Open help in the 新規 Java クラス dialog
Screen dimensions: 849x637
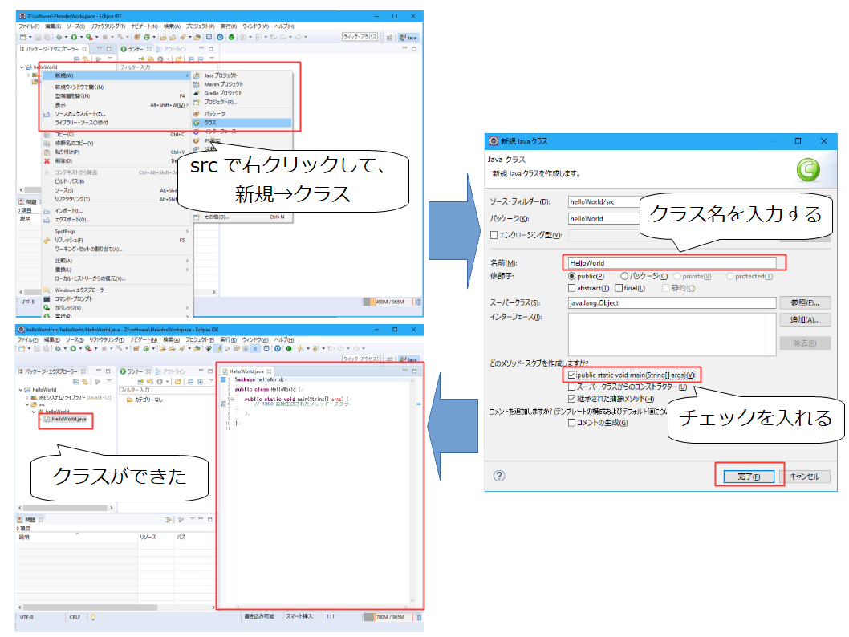point(499,476)
